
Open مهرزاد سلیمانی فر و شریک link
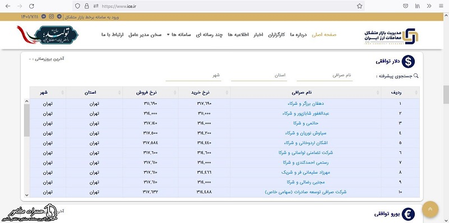pyautogui.click(x=305, y=172)
